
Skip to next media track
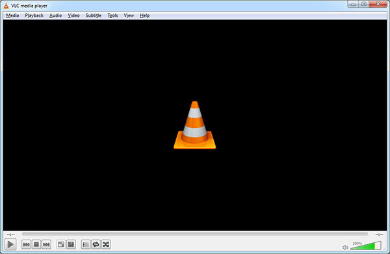(x=46, y=244)
